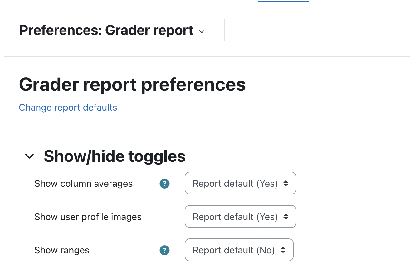This screenshot has width=410, height=278.
Task: Open help icon beside Show ranges
Action: [x=164, y=250]
